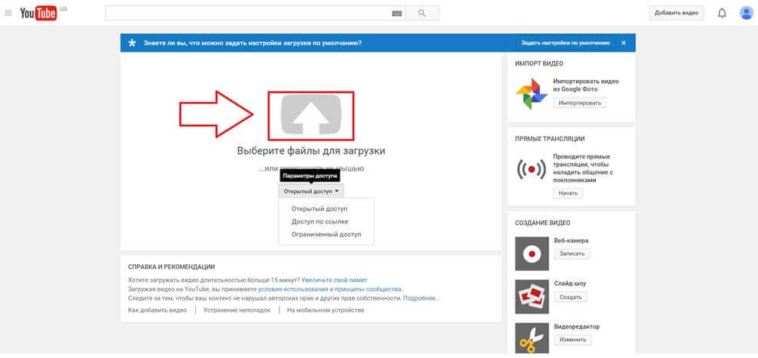Click the live streaming broadcast icon

coord(531,169)
